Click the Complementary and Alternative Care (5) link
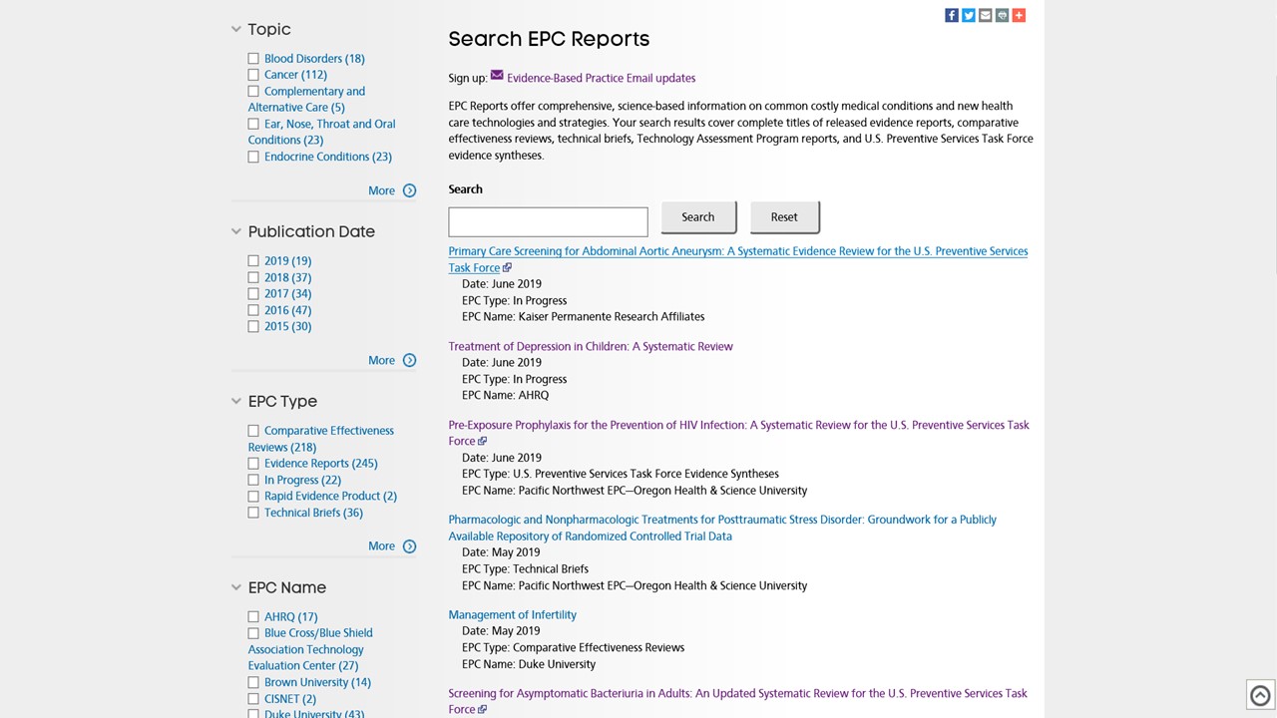The image size is (1277, 718). 306,99
